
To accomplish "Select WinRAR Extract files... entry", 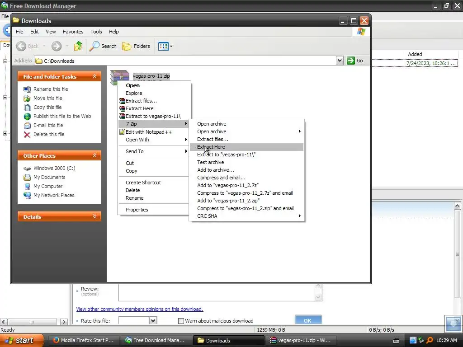I will (x=154, y=101).
